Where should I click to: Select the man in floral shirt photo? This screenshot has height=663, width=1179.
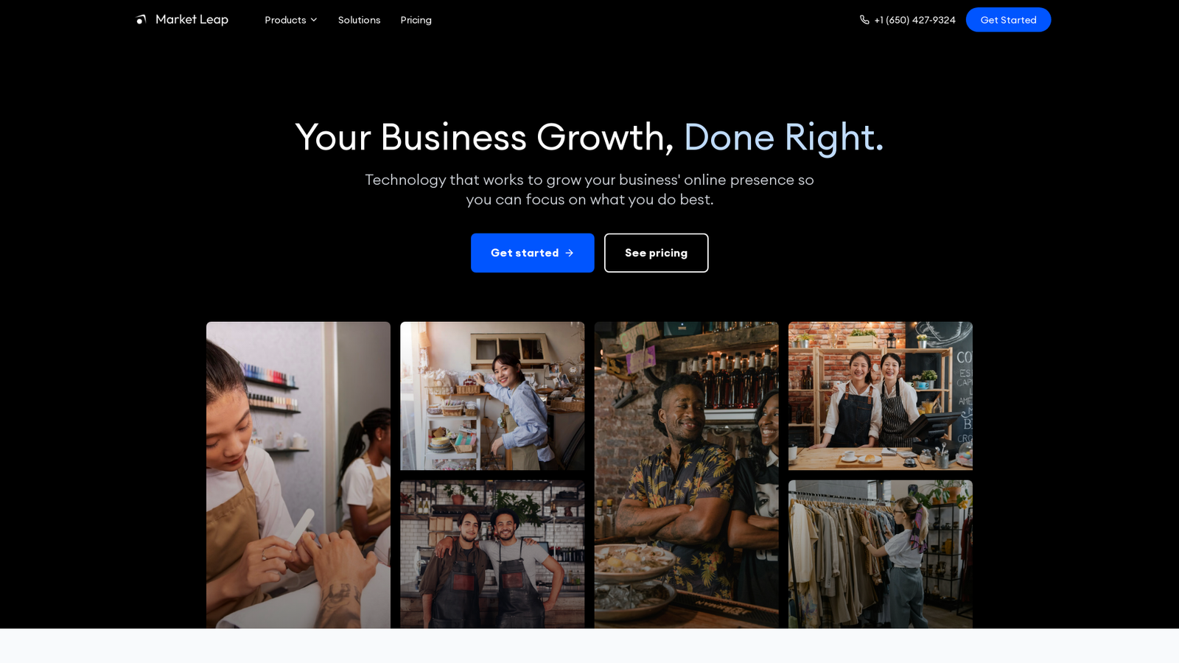pyautogui.click(x=687, y=475)
